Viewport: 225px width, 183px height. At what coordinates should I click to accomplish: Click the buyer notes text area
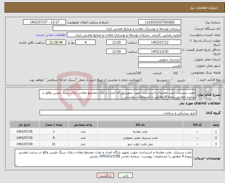coord(104,158)
